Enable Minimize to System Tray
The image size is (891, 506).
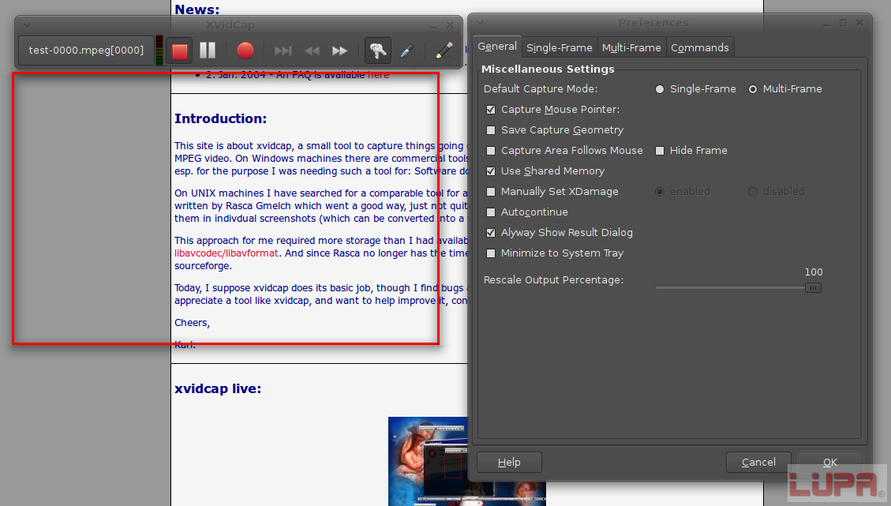pyautogui.click(x=492, y=253)
